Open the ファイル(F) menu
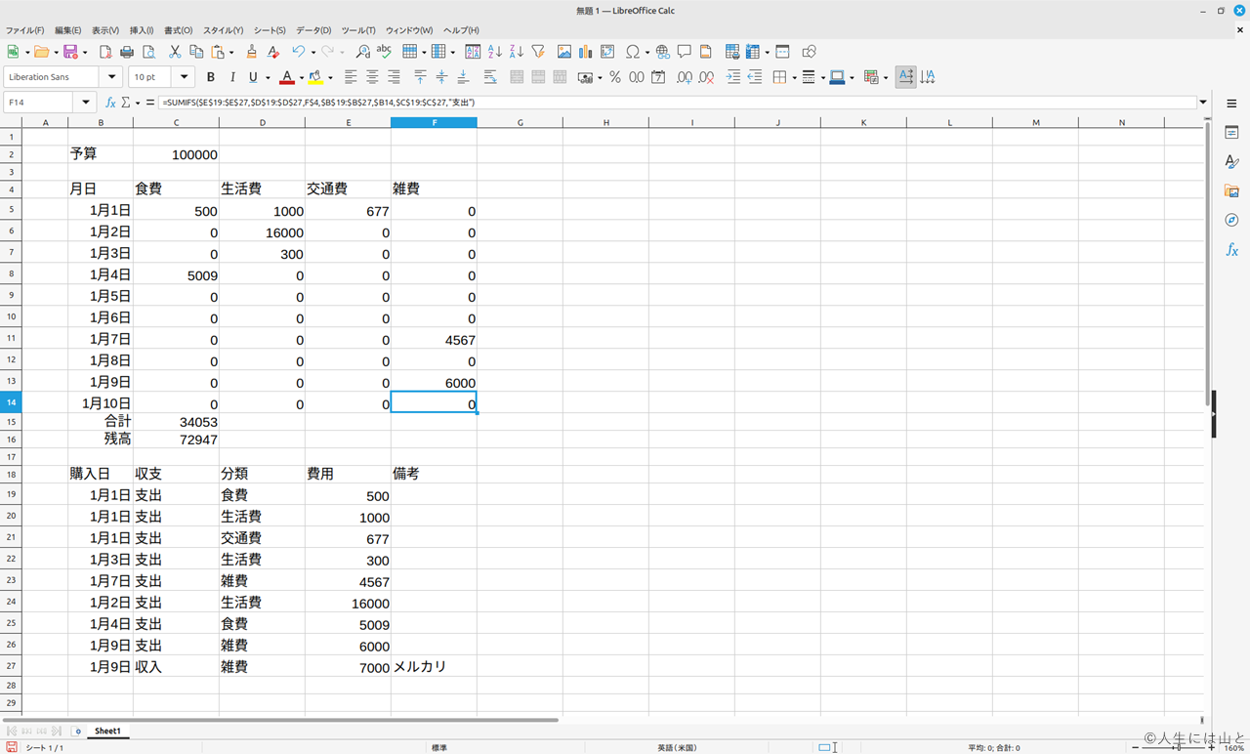Viewport: 1250px width, 754px height. click(x=24, y=30)
